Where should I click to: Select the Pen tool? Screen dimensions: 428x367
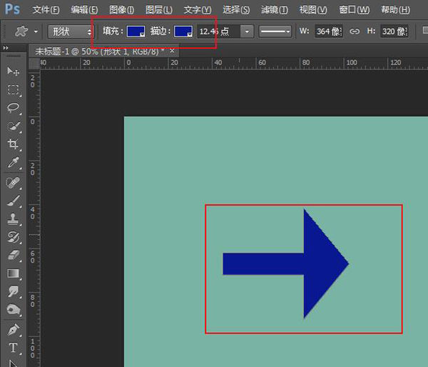[13, 330]
